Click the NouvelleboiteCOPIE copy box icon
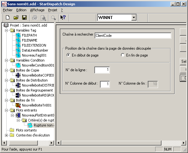 18,75
